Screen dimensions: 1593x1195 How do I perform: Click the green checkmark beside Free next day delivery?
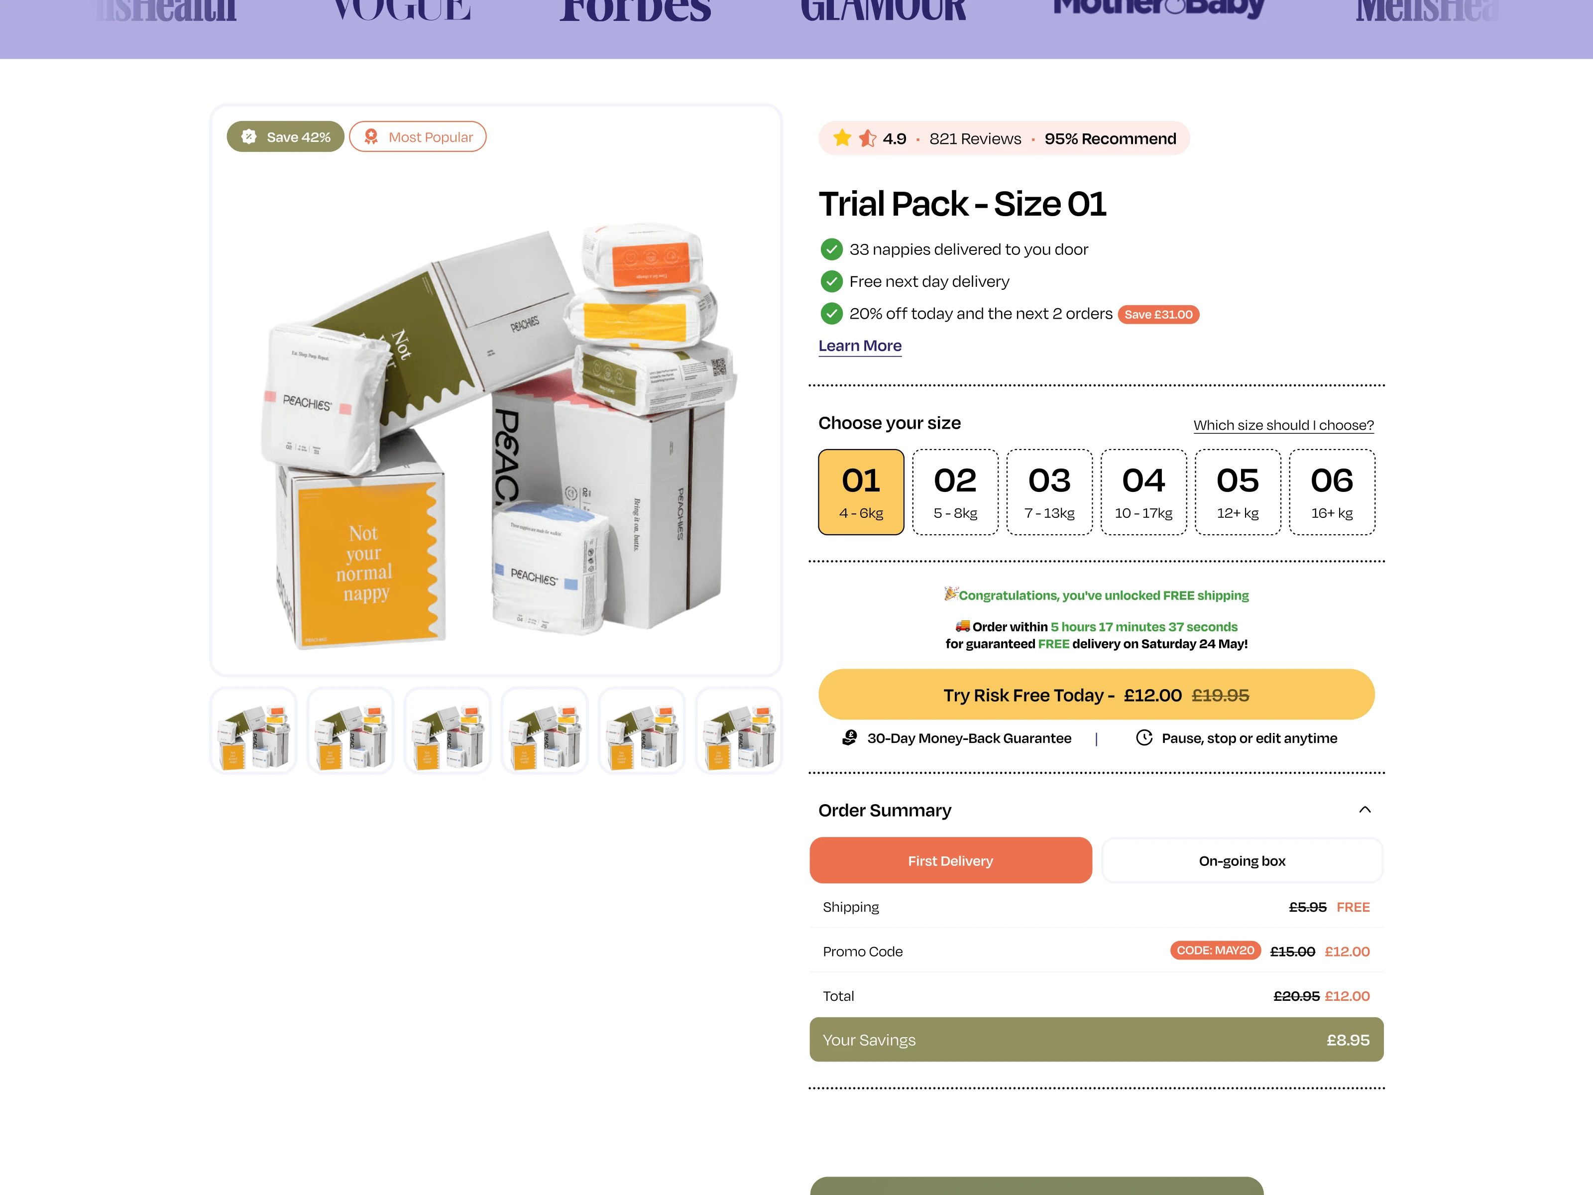pyautogui.click(x=831, y=281)
